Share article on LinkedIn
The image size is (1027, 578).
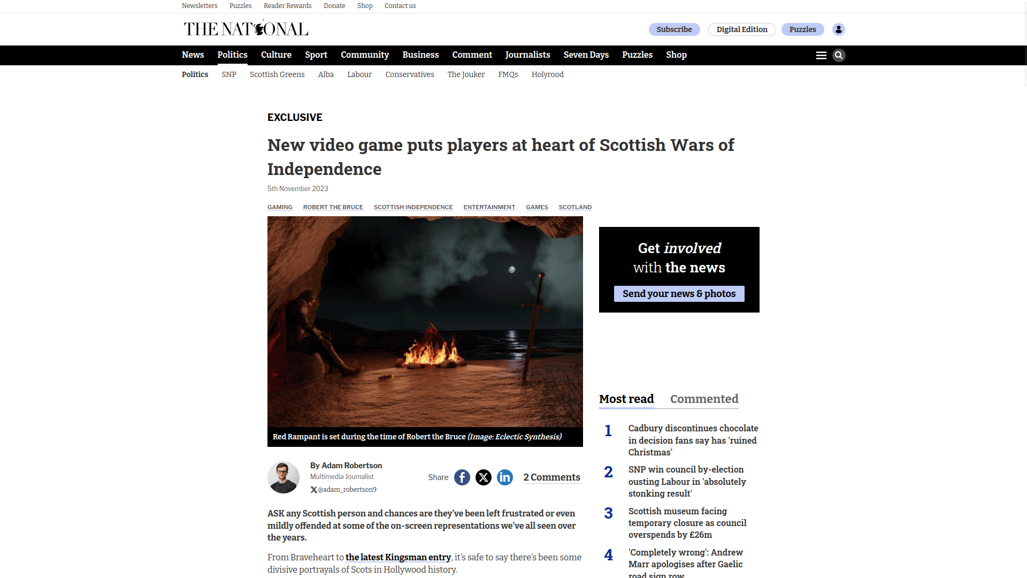tap(505, 477)
